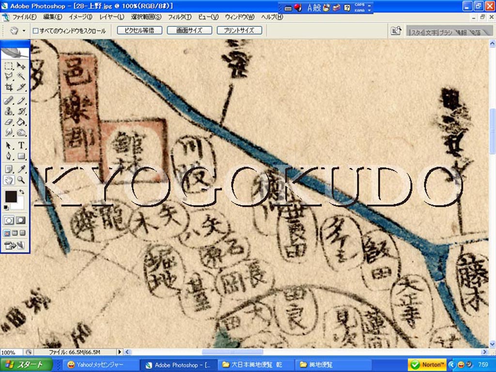Select the Smudge tool
496x372 pixels.
[x=9, y=132]
